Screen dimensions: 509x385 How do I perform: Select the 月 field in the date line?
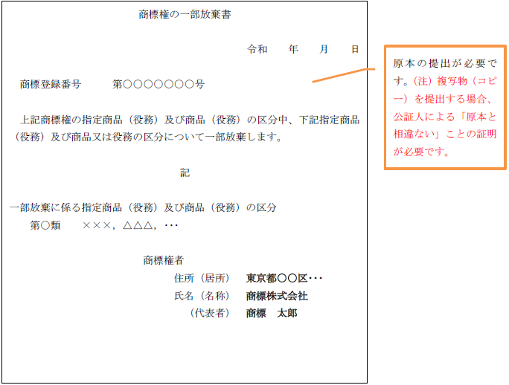[x=324, y=49]
